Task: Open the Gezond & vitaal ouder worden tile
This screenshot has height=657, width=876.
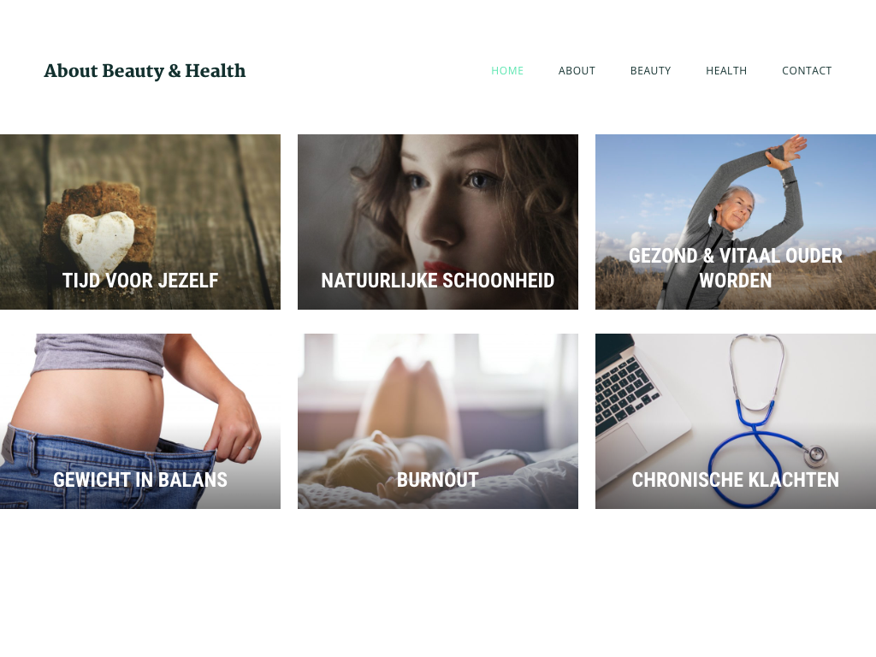Action: [736, 222]
